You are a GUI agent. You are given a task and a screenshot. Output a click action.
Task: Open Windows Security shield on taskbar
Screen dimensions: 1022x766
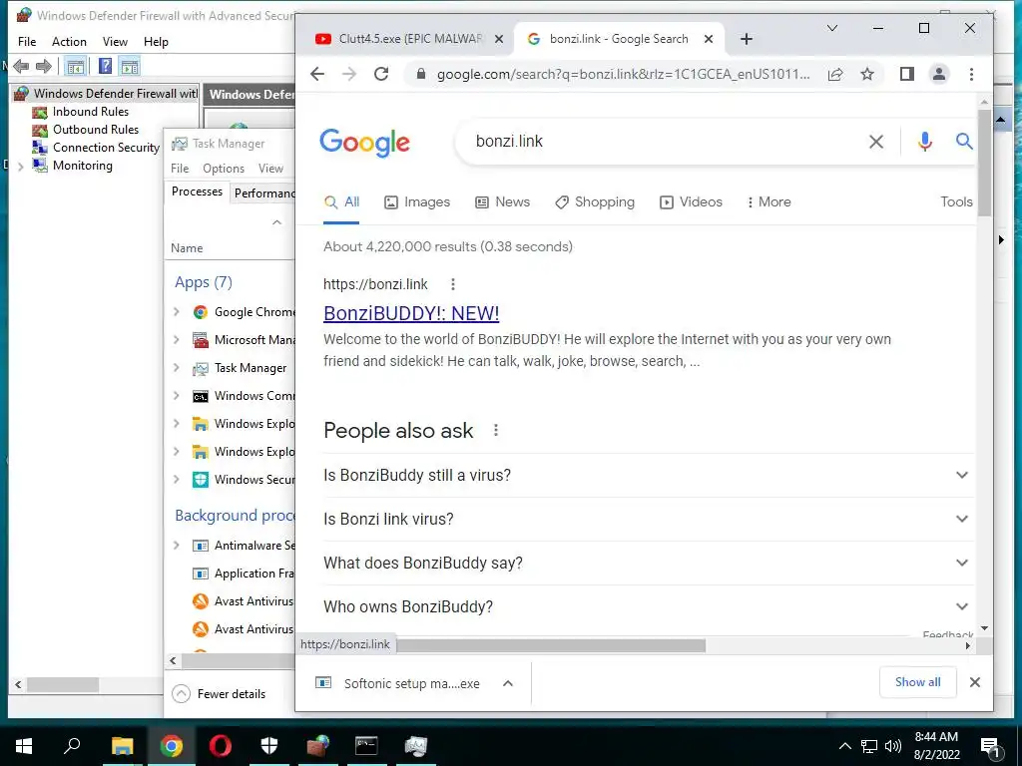(269, 746)
